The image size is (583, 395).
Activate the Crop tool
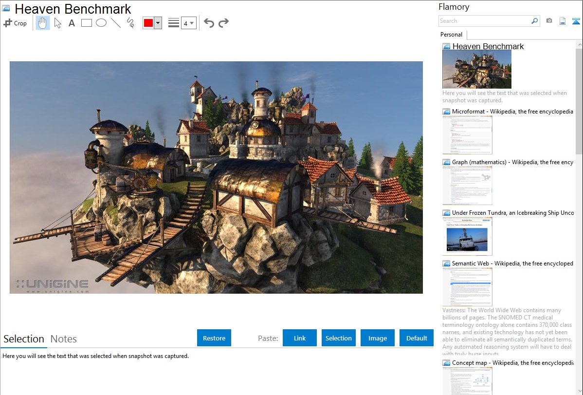click(x=15, y=23)
